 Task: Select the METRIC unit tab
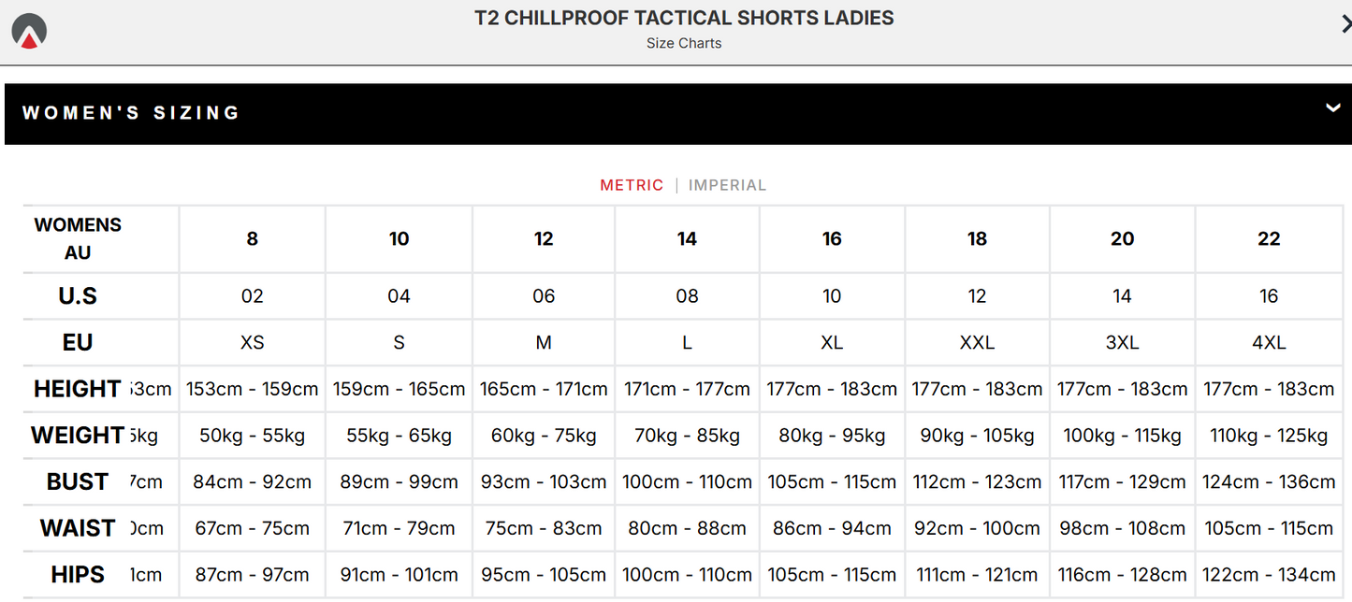632,185
